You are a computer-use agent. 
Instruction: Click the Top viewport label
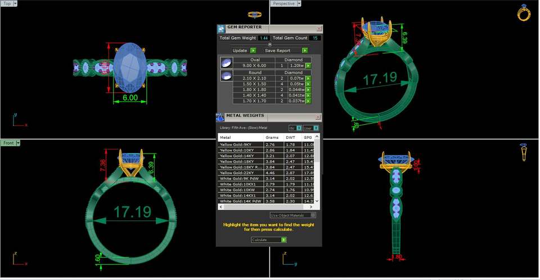point(7,3)
